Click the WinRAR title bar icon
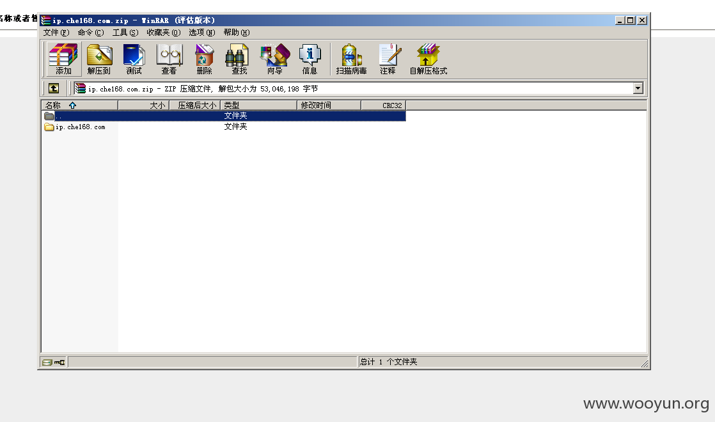This screenshot has width=715, height=422. [x=45, y=20]
